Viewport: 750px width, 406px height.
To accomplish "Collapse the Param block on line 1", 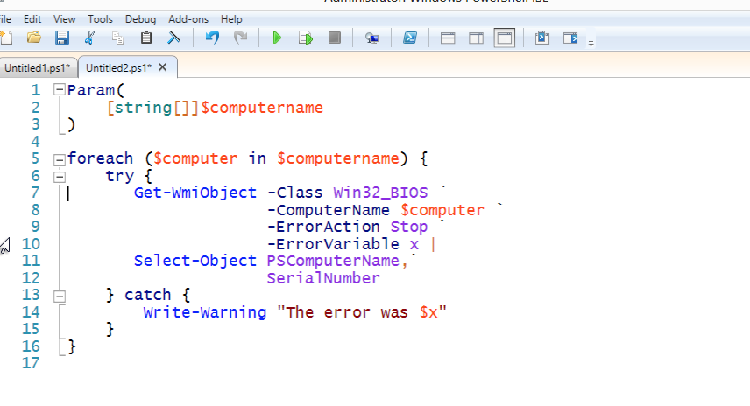I will tap(59, 90).
